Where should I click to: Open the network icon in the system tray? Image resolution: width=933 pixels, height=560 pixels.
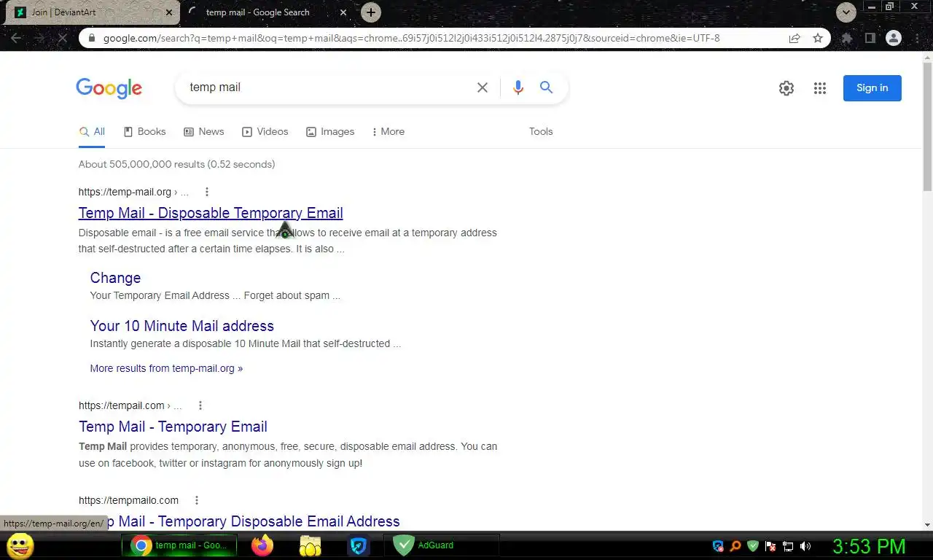[x=788, y=545]
